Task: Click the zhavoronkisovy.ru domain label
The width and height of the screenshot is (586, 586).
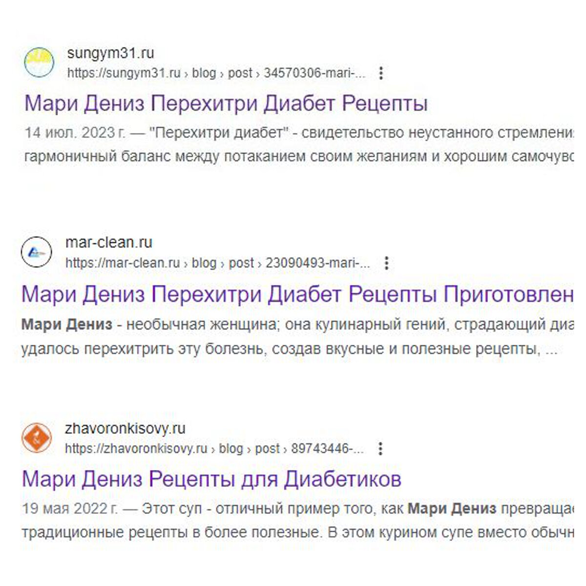Action: 126,429
